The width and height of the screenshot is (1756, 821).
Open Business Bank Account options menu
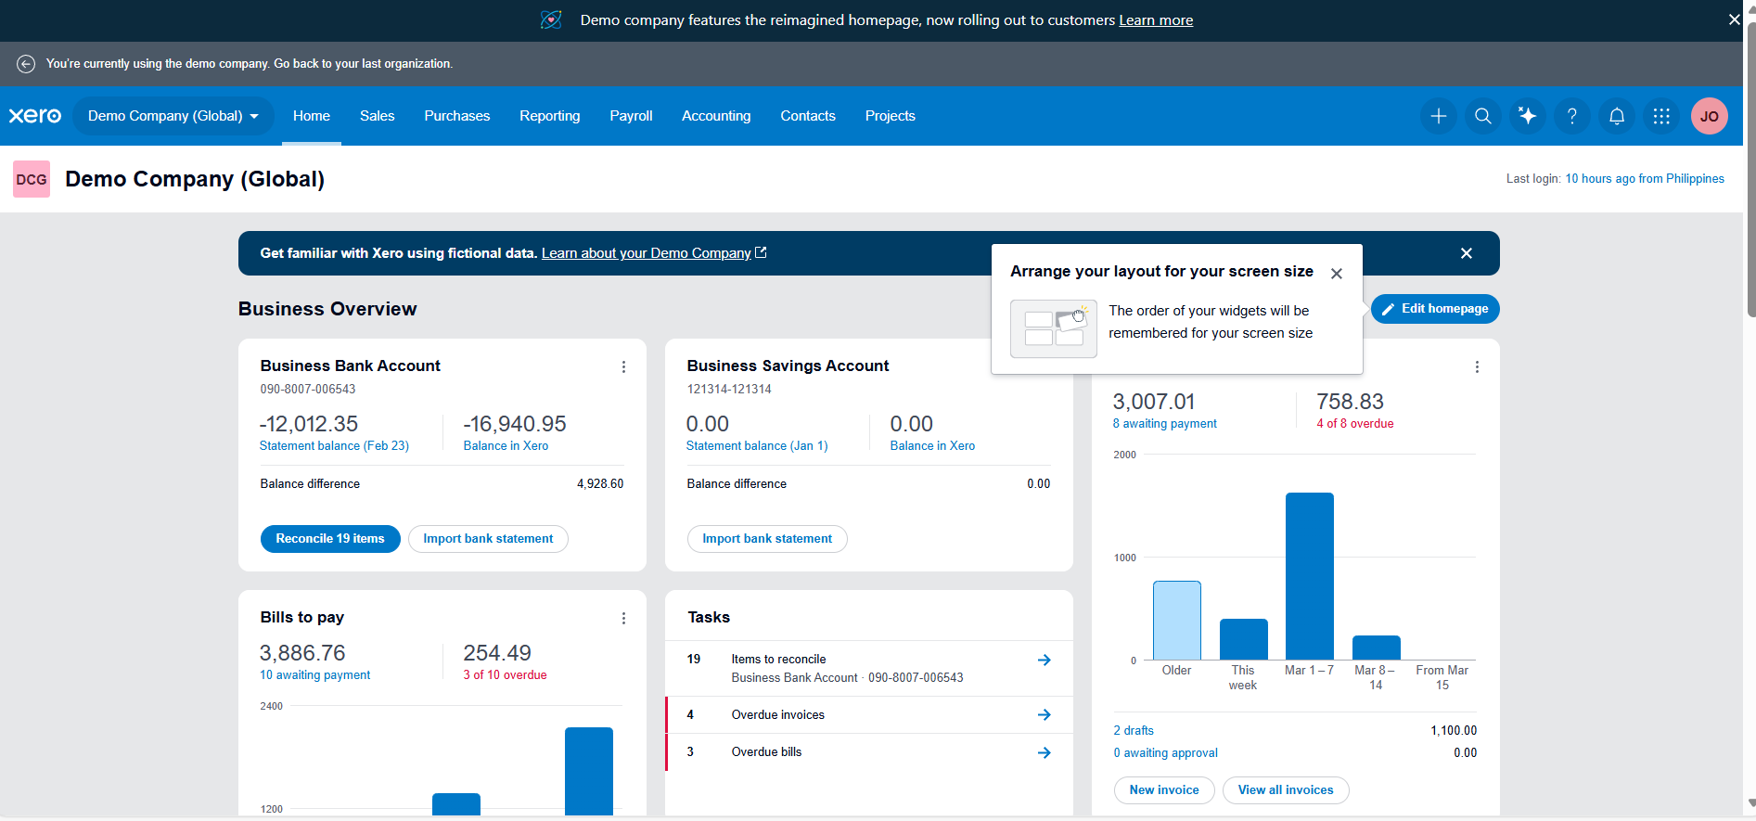coord(623,367)
